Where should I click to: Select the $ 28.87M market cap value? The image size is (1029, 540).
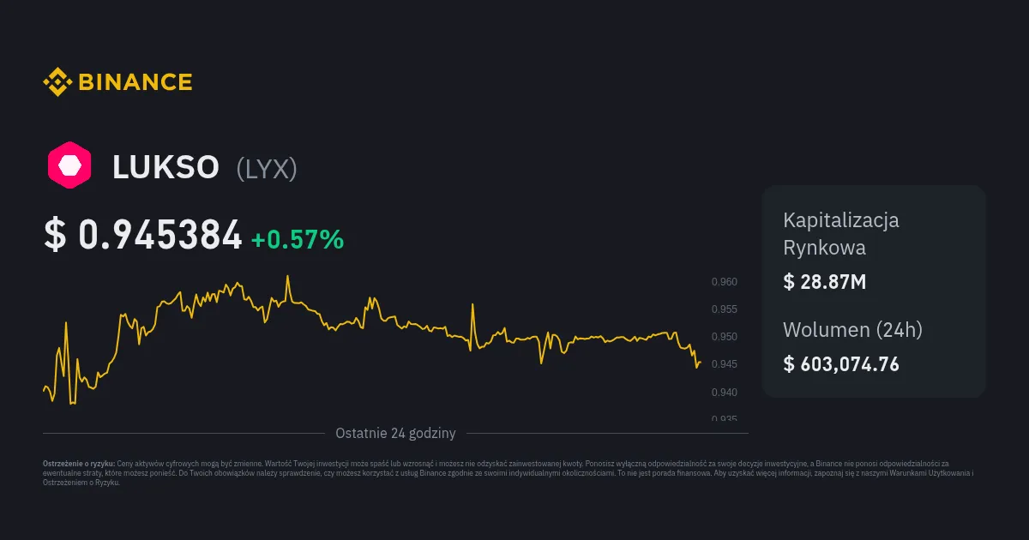(x=824, y=281)
